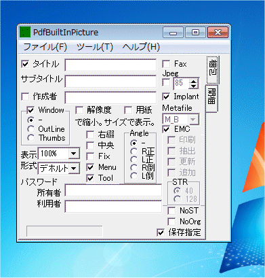Enable the NoOrg checkbox
The image size is (265, 278).
171,222
